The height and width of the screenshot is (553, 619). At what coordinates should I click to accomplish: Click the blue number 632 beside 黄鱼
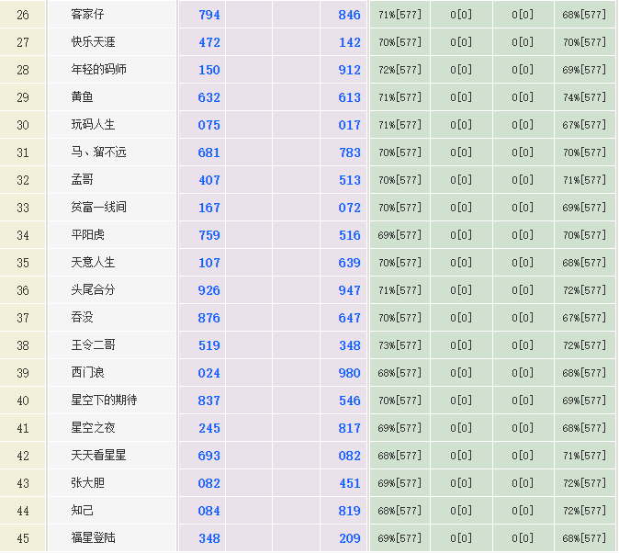[209, 97]
